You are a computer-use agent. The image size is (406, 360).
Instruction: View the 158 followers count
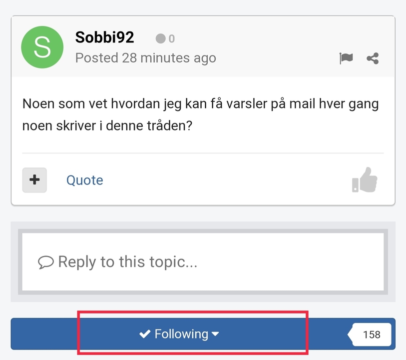pos(372,334)
